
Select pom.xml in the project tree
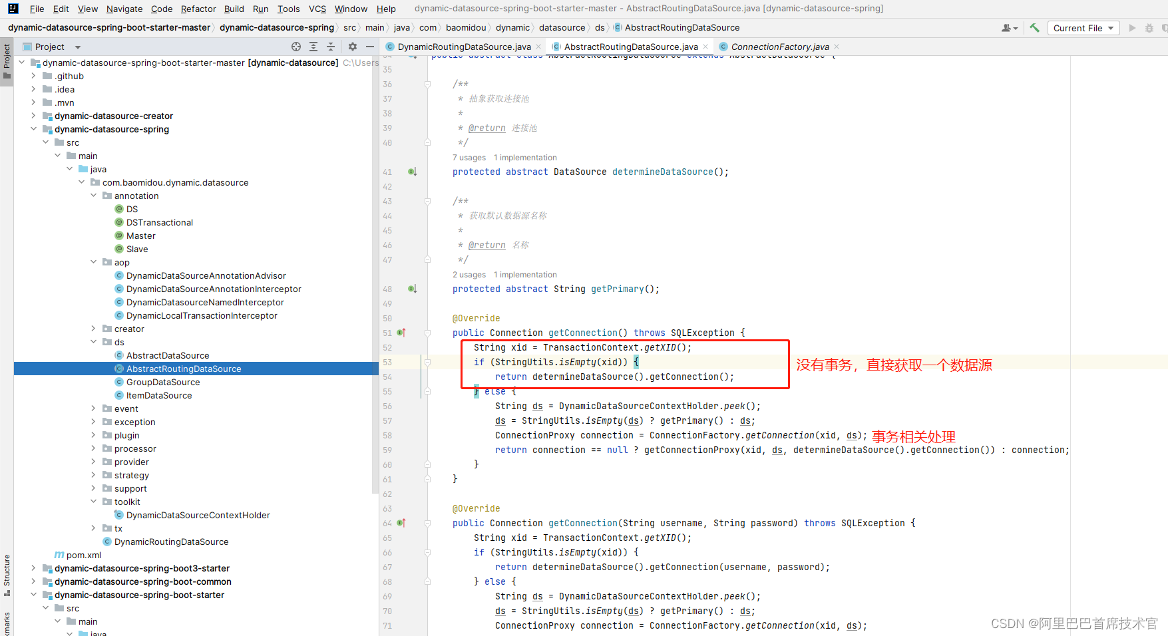(x=84, y=555)
